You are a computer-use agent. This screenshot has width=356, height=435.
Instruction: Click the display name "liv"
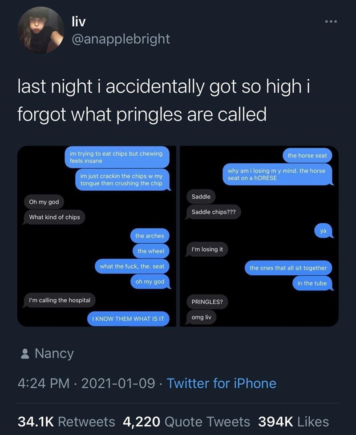(79, 20)
